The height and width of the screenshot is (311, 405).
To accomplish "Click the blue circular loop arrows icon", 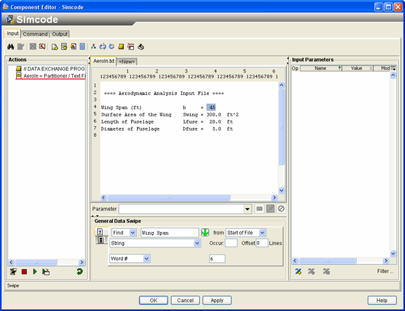I will click(103, 47).
